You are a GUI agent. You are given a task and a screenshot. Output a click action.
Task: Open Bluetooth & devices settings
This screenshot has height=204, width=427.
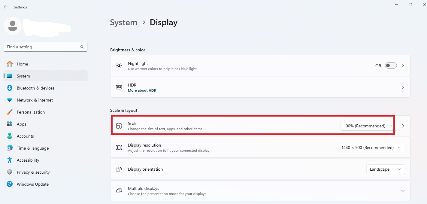pos(46,88)
